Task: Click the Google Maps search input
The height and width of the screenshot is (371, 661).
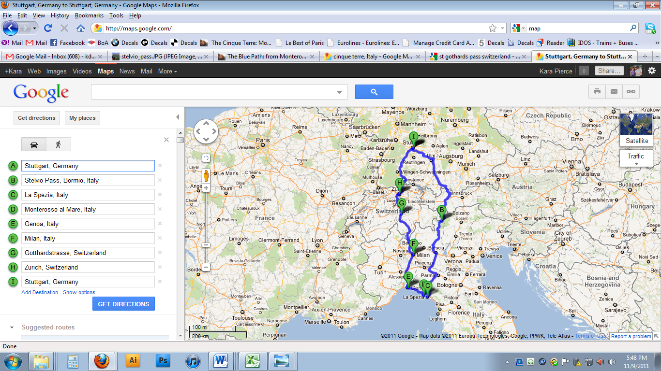Action: pos(213,92)
